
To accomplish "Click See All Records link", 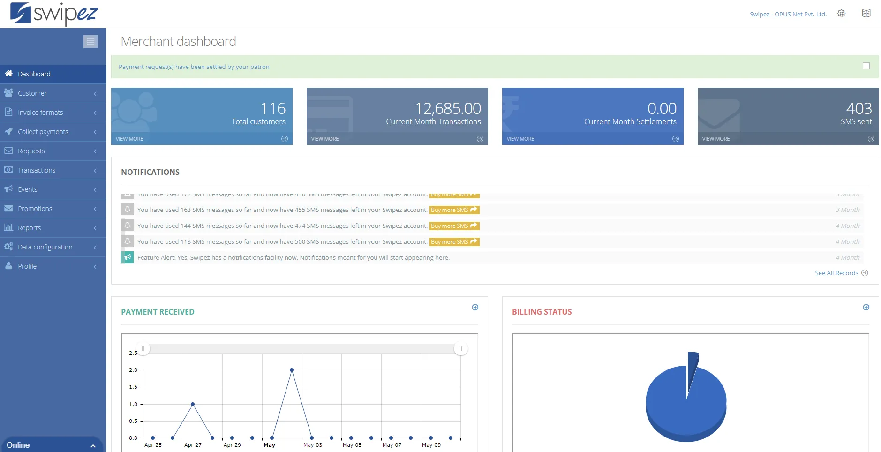I will [x=836, y=272].
